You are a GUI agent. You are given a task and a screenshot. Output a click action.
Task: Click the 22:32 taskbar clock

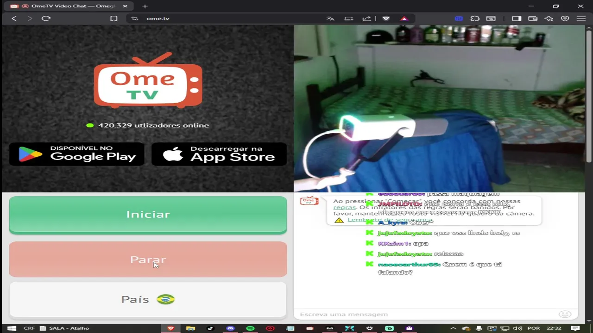(554, 328)
